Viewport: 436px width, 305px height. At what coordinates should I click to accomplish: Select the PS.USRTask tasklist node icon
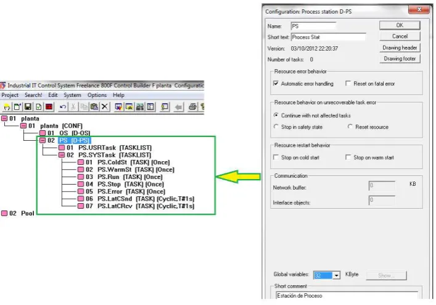(62, 148)
